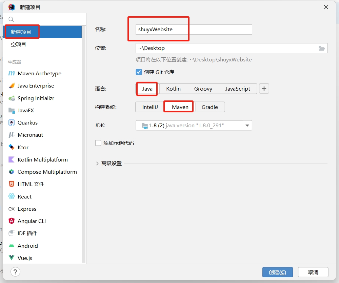Select the Express generator label
The image size is (339, 283).
click(x=27, y=209)
